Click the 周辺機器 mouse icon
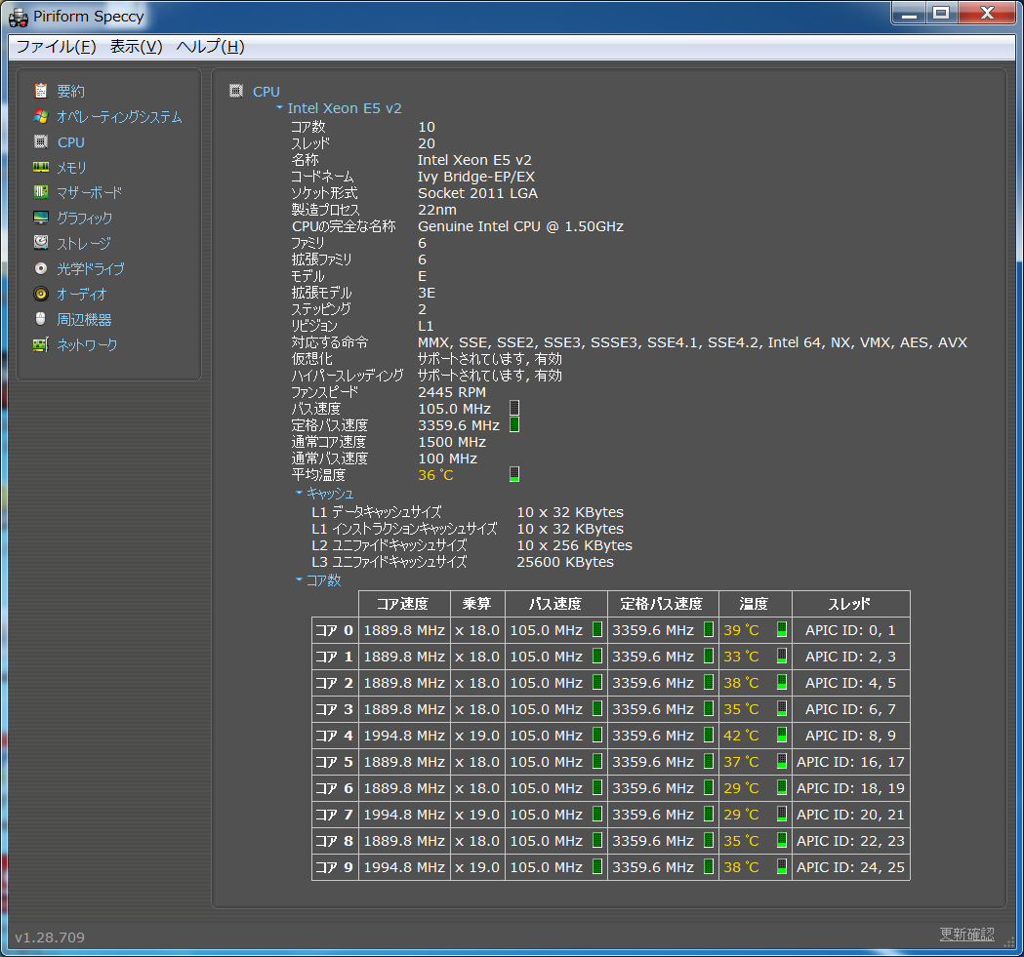The image size is (1024, 957). (40, 319)
